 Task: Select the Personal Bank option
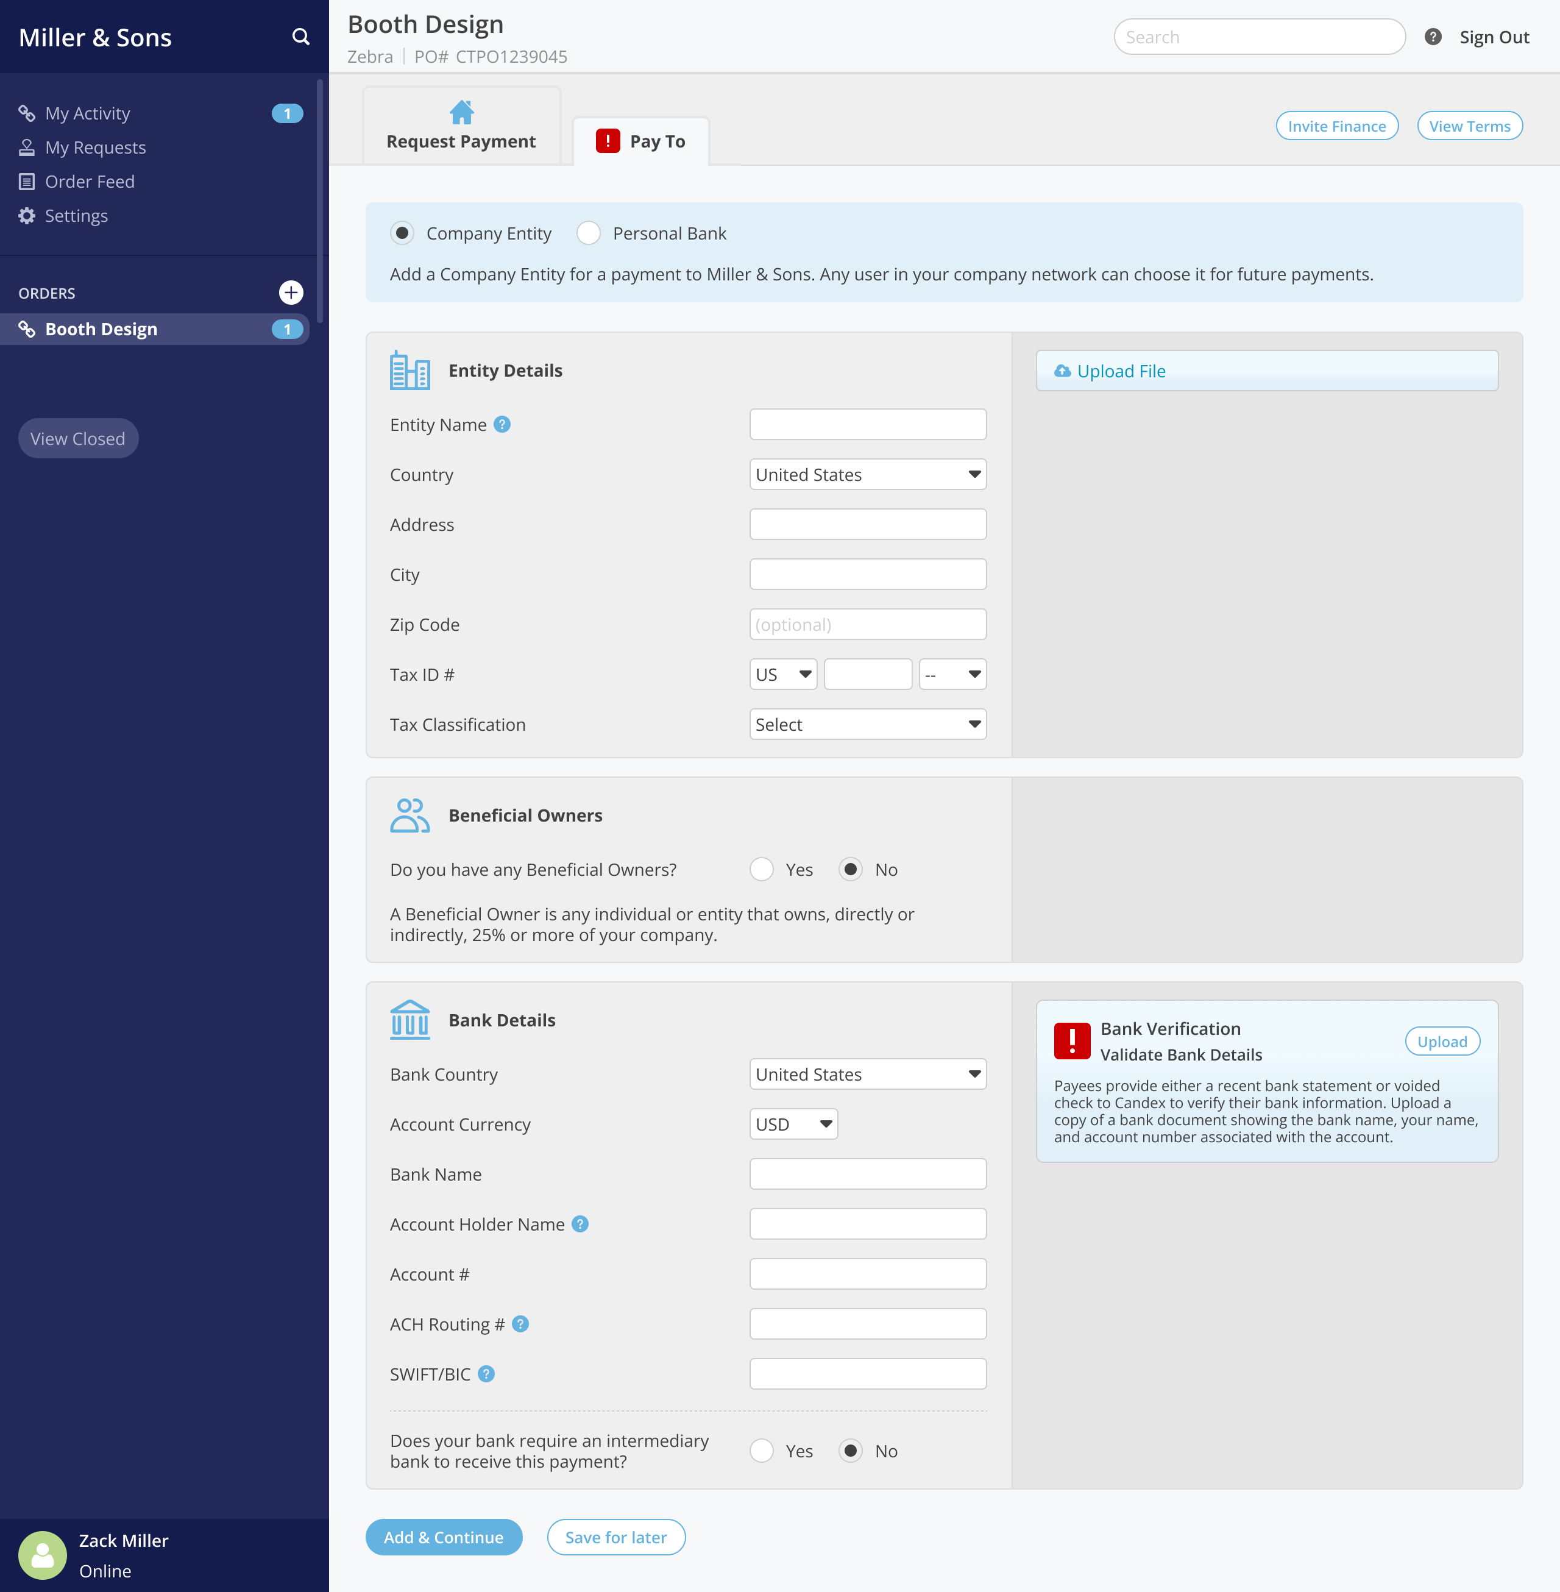click(588, 233)
